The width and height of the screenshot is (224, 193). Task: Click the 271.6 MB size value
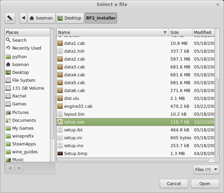pyautogui.click(x=180, y=90)
